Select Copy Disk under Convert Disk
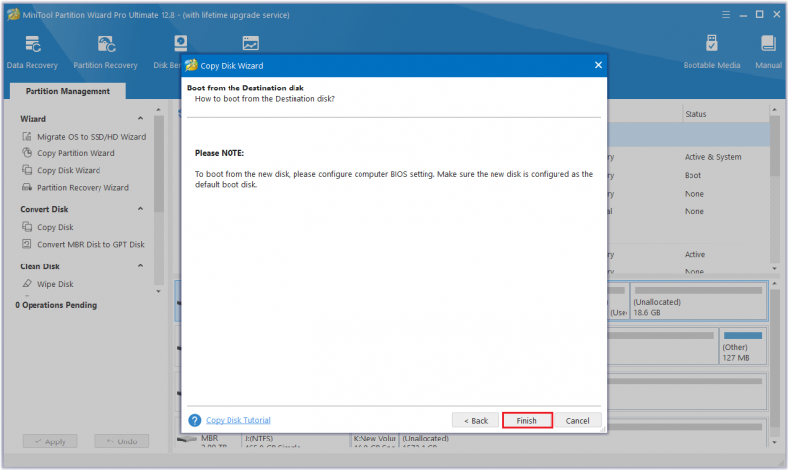This screenshot has width=788, height=470. [47, 227]
